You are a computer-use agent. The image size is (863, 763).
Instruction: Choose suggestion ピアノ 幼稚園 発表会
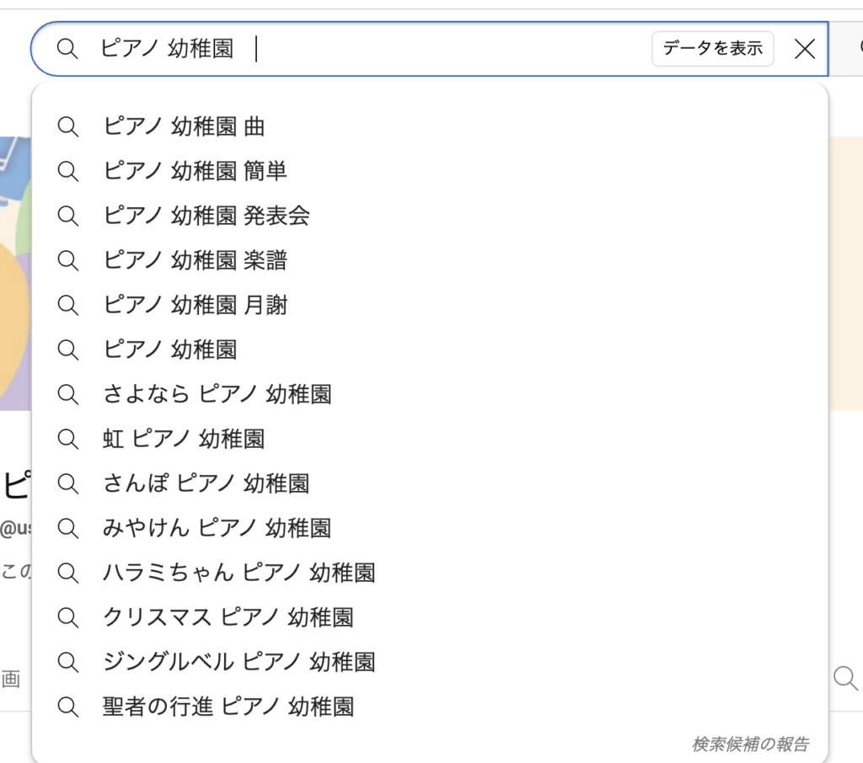coord(430,216)
